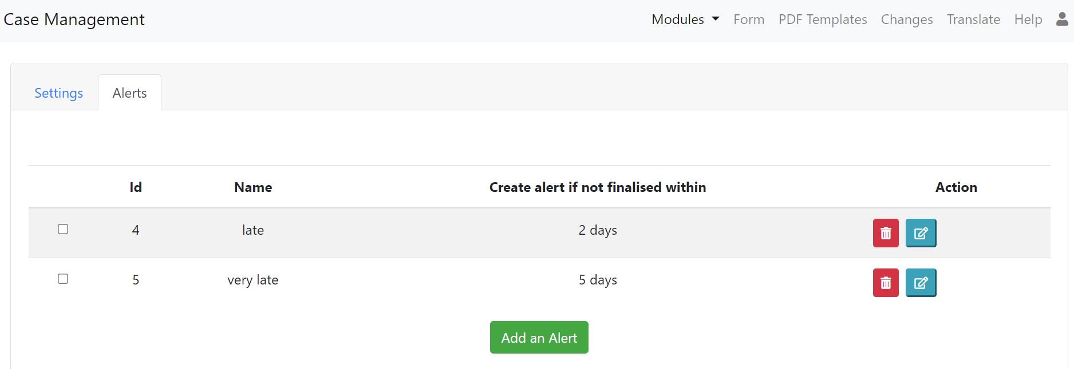Open the Help link
Image resolution: width=1074 pixels, height=369 pixels.
coord(1028,19)
